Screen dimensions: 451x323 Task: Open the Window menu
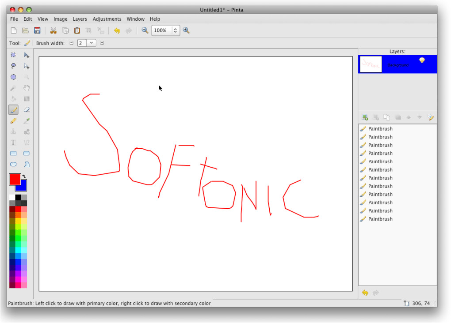pos(135,19)
